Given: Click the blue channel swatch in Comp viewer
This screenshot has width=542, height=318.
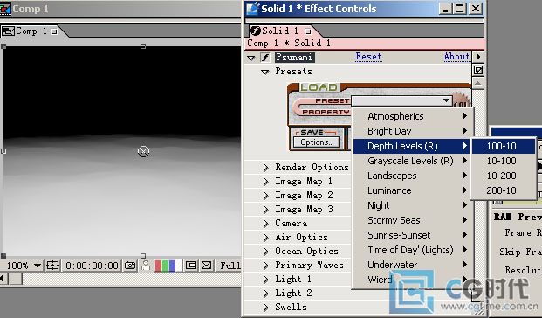Looking at the screenshot, I should pos(171,266).
